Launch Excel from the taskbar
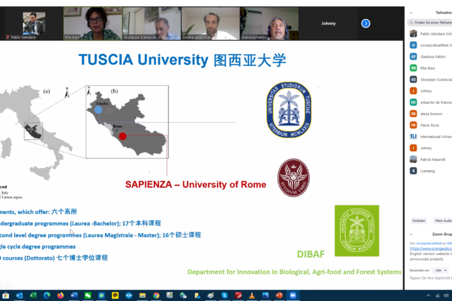 tap(33, 296)
